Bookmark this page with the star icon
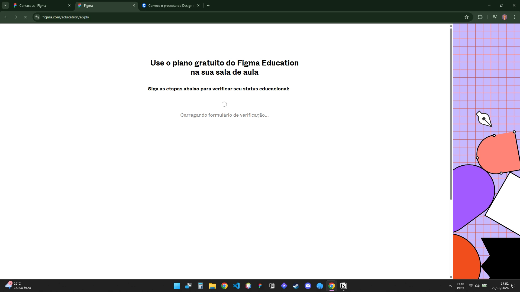This screenshot has height=292, width=520. click(467, 17)
